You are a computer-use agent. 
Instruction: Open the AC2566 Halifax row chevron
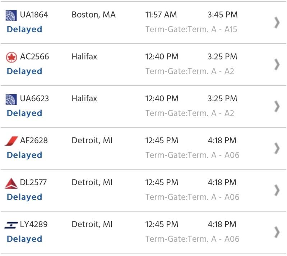pos(277,64)
